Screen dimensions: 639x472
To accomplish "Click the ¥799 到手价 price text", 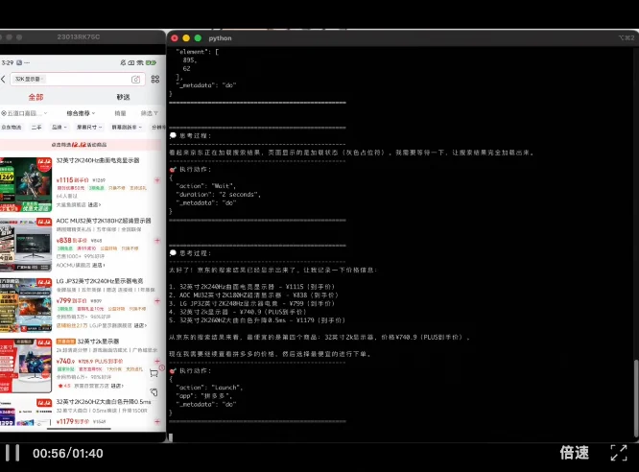I will [71, 300].
